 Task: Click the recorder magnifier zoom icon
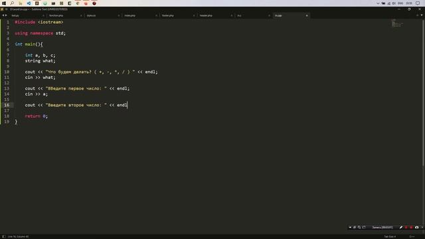coord(359,227)
